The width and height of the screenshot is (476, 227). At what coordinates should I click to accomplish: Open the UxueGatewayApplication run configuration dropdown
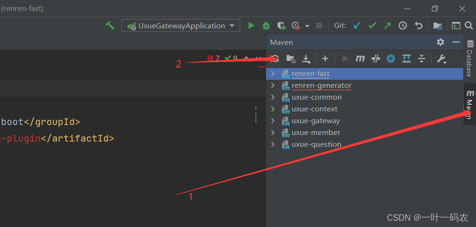[x=181, y=26]
